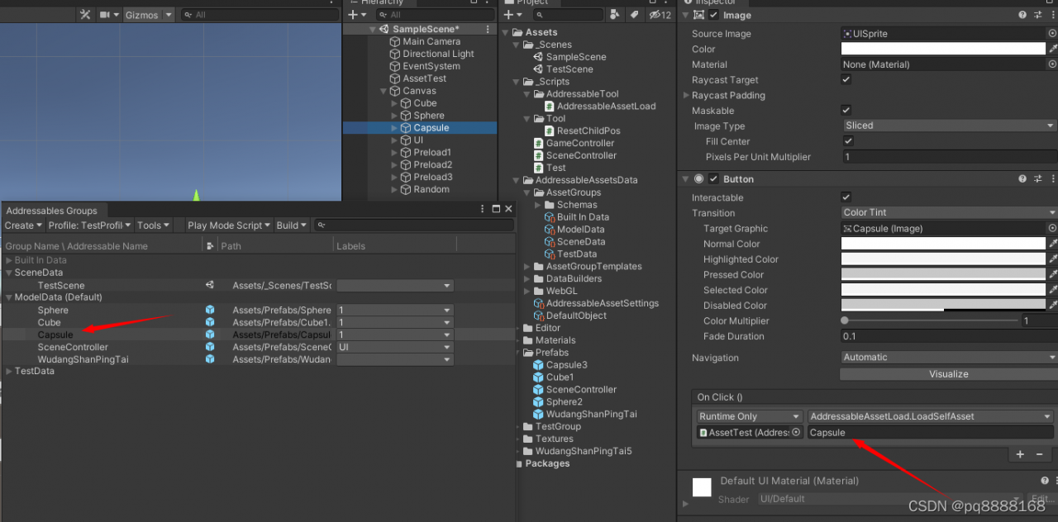Use eyedropper for Highlighted Color
Viewport: 1058px width, 522px height.
click(x=1052, y=259)
